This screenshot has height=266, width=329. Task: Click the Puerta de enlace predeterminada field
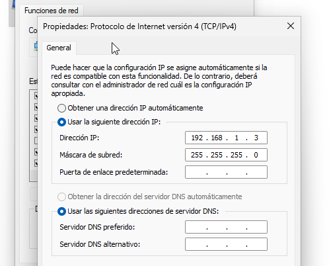coord(226,172)
